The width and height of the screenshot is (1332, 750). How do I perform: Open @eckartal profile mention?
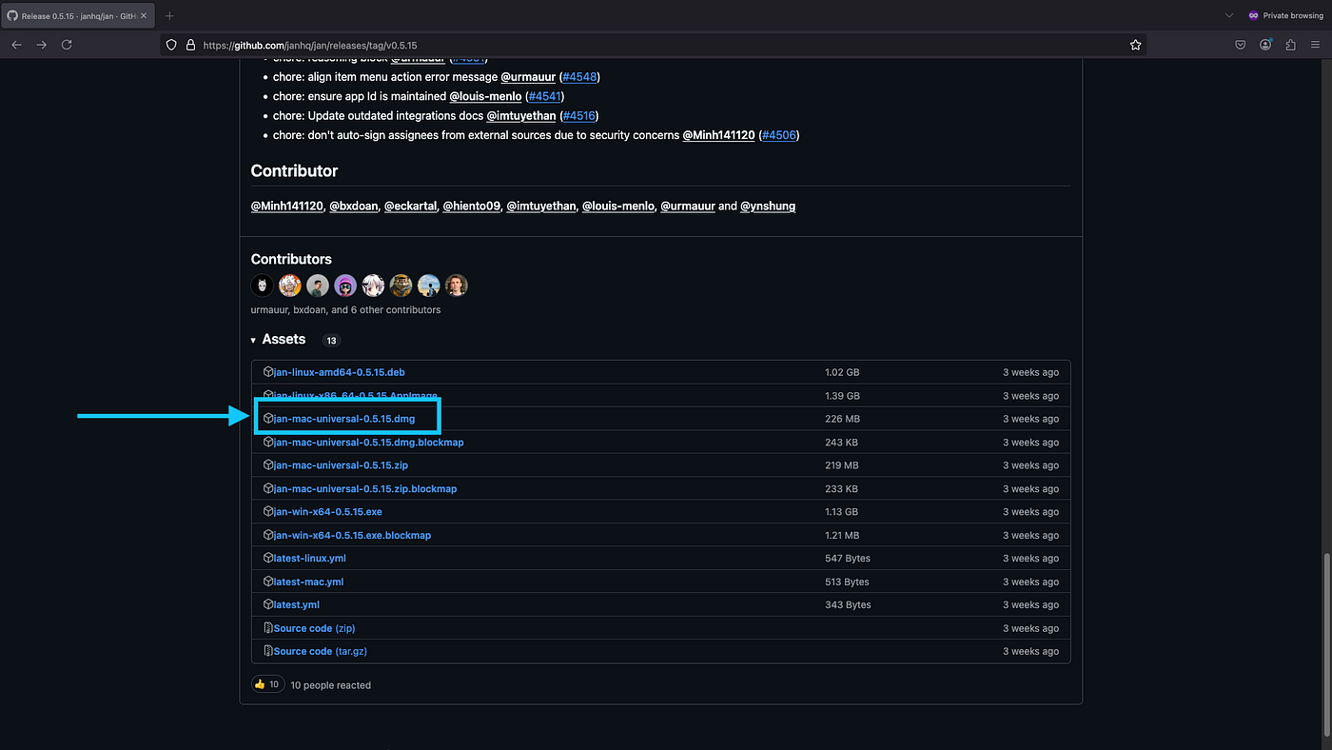(x=410, y=206)
